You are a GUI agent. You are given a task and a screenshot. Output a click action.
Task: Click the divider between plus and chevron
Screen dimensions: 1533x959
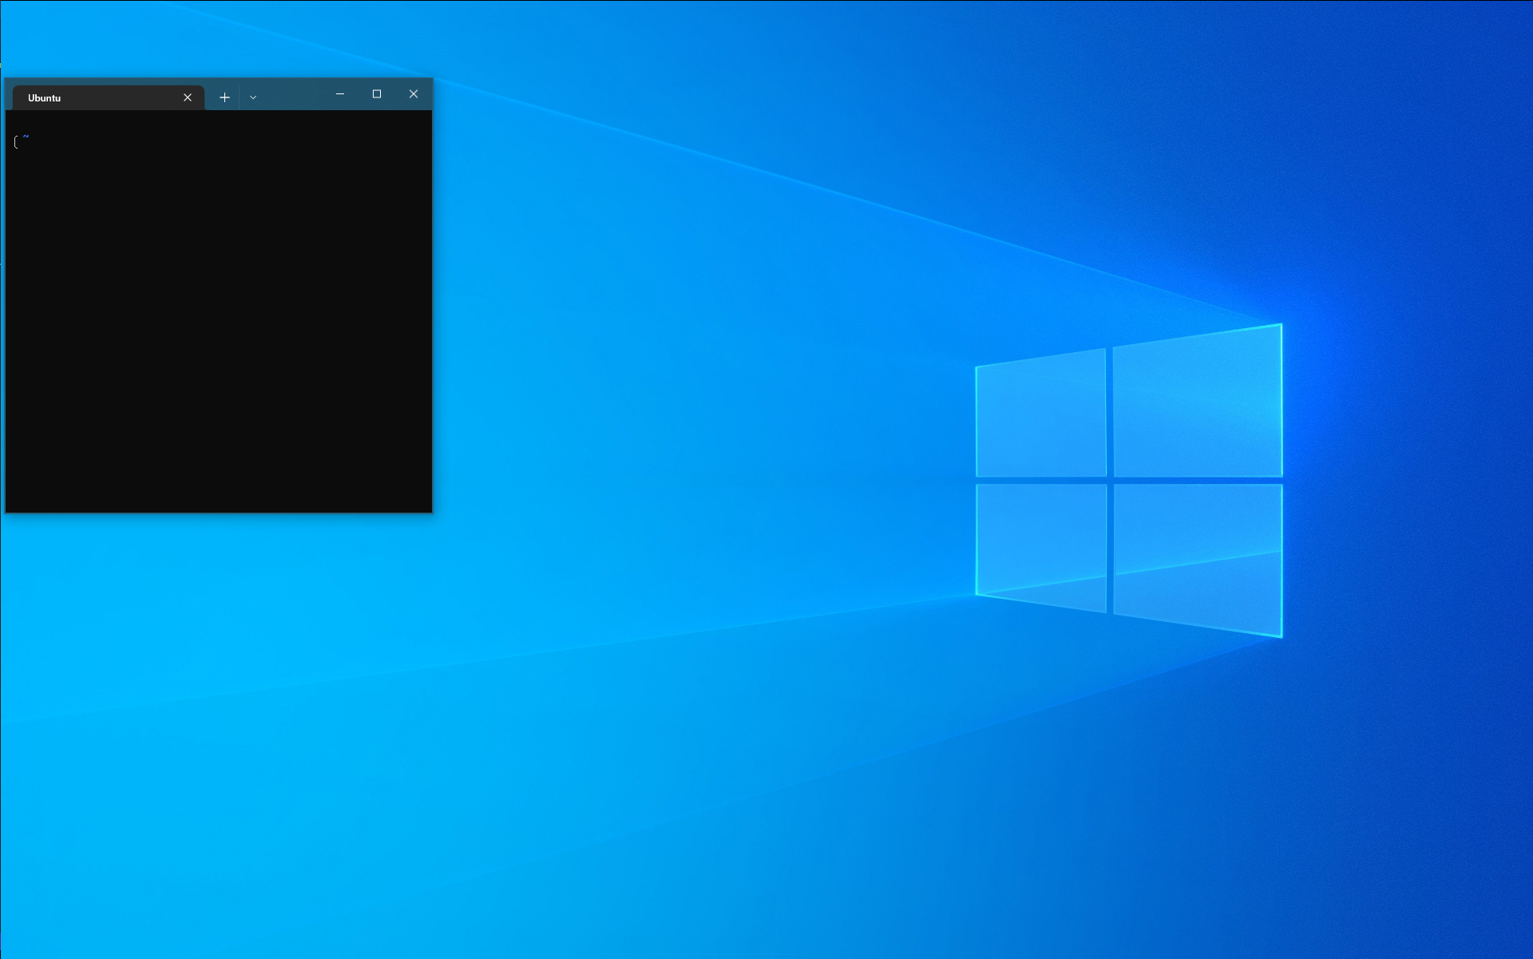tap(240, 97)
